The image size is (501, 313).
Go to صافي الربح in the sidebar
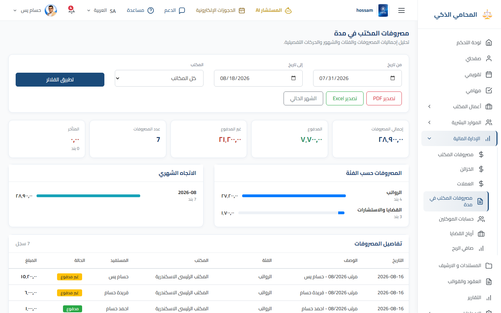[x=462, y=248]
